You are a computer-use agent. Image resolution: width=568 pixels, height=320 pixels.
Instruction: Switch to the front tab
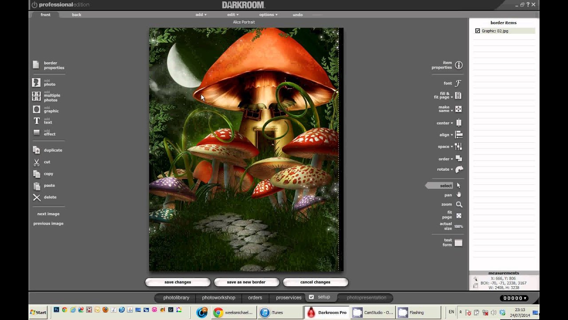tap(46, 15)
